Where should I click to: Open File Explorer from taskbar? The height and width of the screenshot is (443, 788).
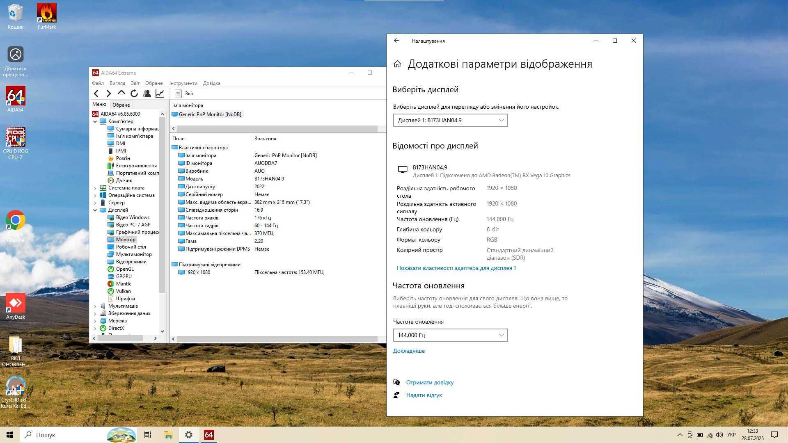[168, 435]
